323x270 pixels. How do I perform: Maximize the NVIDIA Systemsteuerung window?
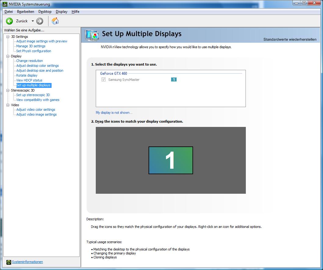click(x=304, y=3)
